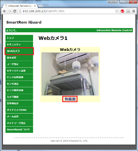Open the Chrome hamburger menu
Screen dimensions: 138x151
[x=134, y=11]
